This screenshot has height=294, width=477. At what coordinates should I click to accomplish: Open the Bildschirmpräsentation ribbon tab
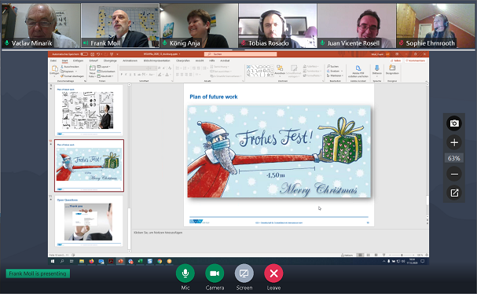click(156, 61)
